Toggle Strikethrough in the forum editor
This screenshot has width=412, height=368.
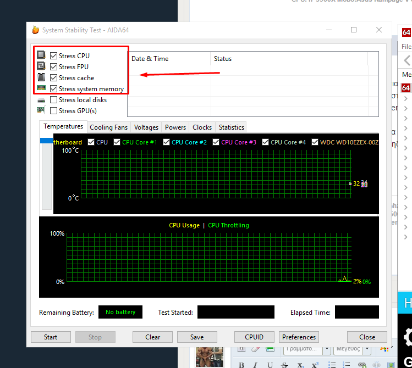pyautogui.click(x=284, y=365)
